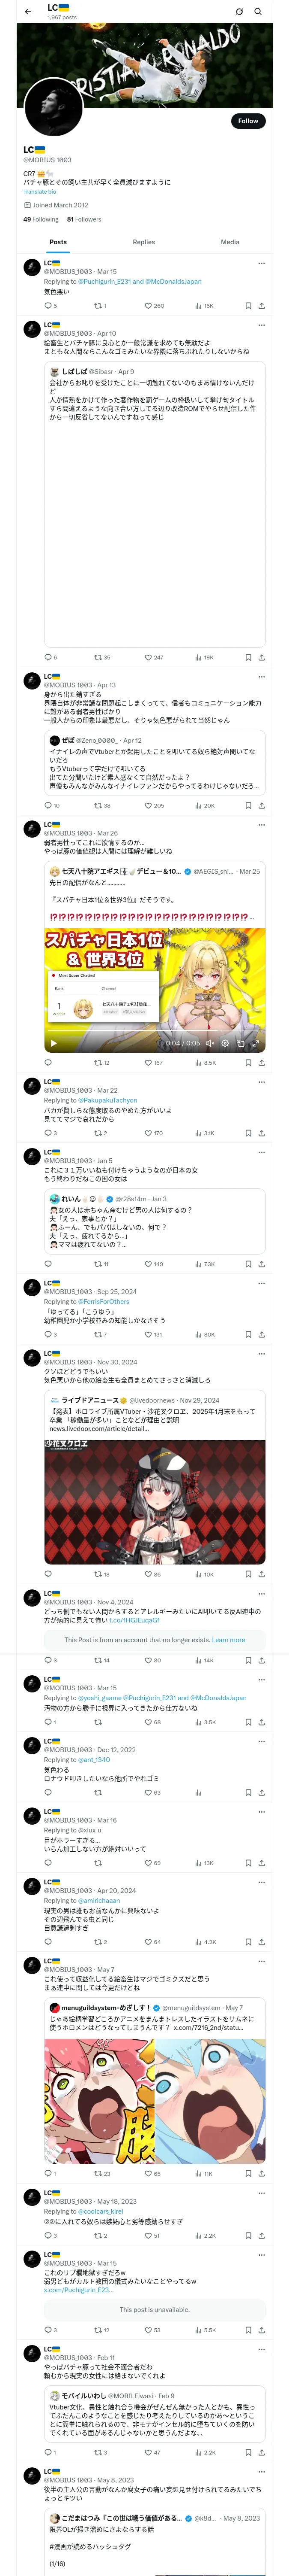Go back using the top arrow
Screen dimensions: 289x2576
(x=28, y=11)
